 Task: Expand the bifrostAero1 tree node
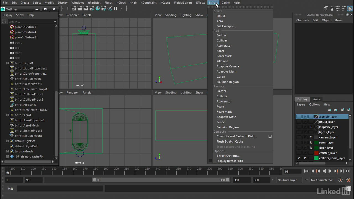click(7, 115)
